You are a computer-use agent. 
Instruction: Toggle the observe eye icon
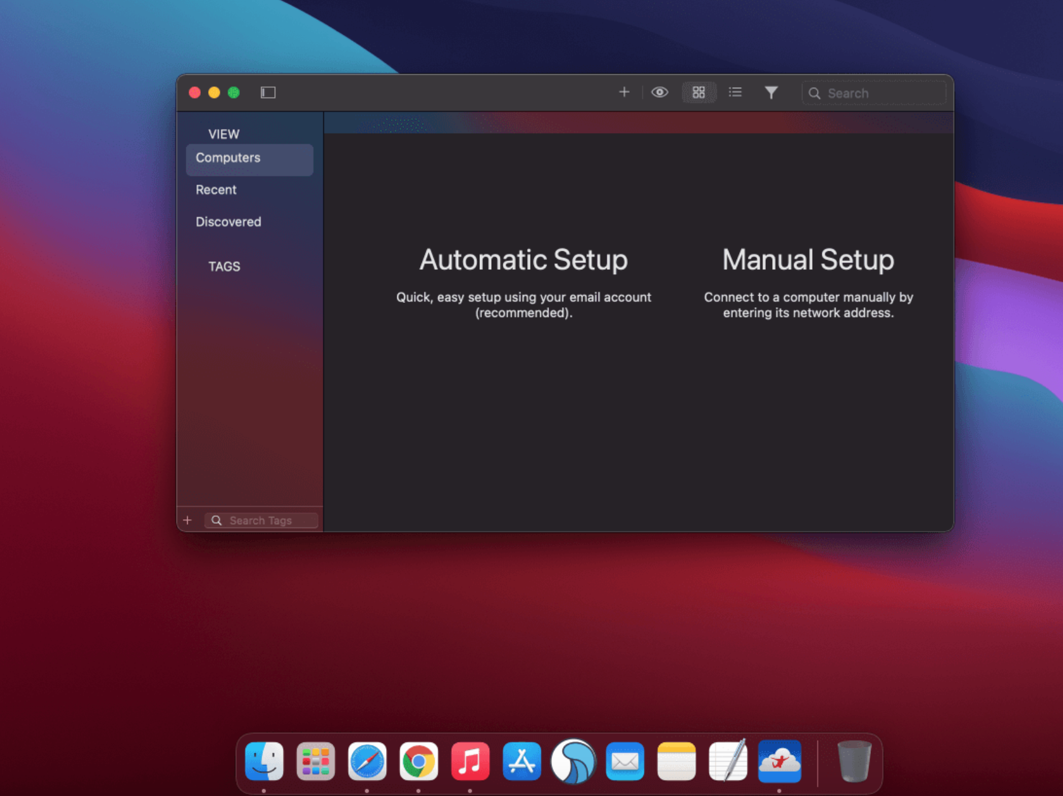point(660,92)
